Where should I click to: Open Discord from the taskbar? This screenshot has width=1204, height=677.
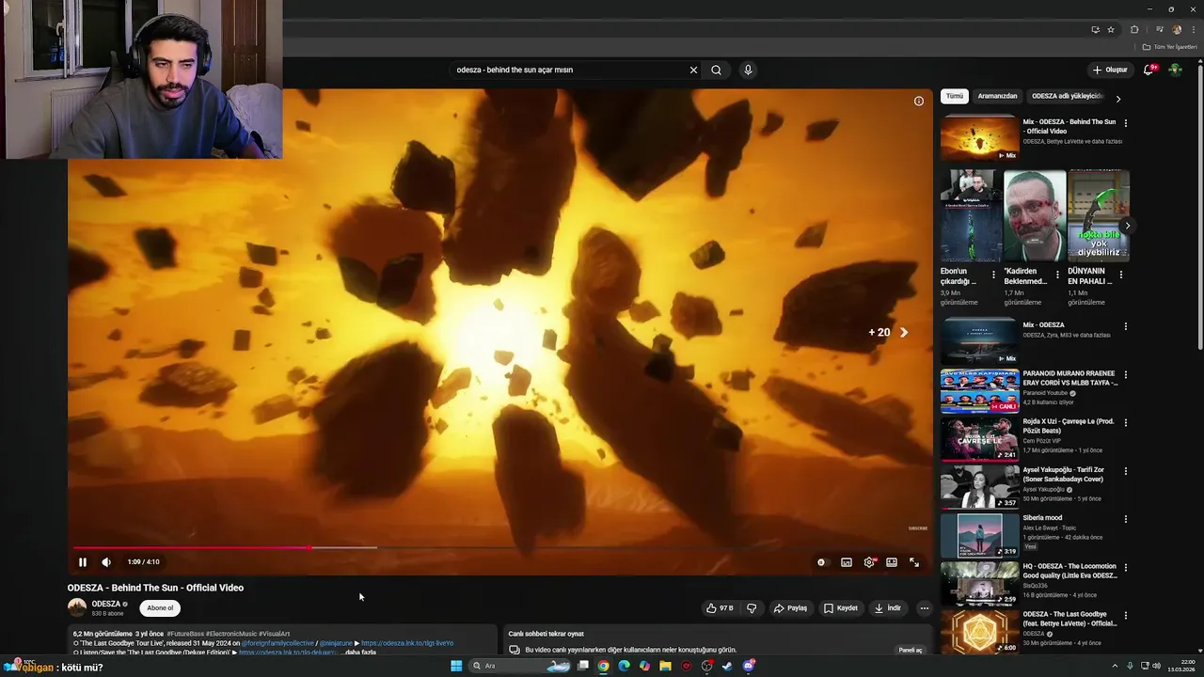(749, 666)
